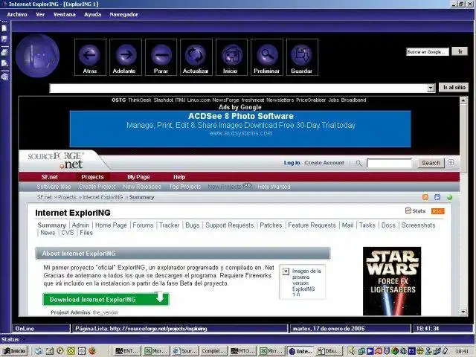Open the New Releases link
The width and height of the screenshot is (476, 357).
pos(142,187)
